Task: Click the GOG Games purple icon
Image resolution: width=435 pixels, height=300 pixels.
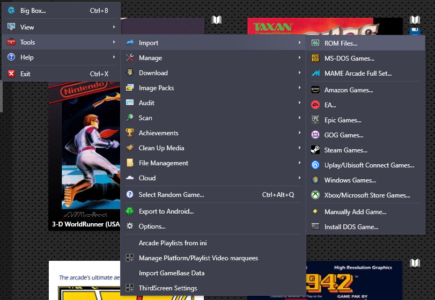Action: click(x=315, y=135)
